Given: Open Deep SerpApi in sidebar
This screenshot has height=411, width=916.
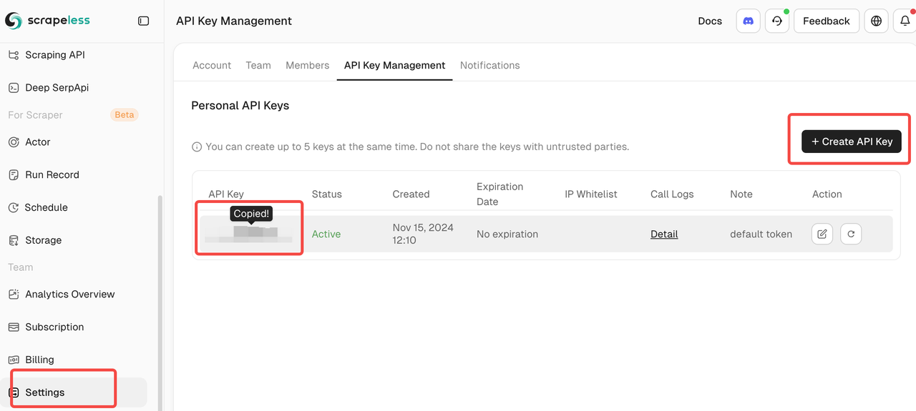Looking at the screenshot, I should tap(57, 87).
